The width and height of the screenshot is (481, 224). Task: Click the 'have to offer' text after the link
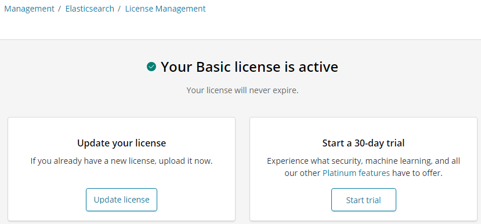pyautogui.click(x=417, y=173)
